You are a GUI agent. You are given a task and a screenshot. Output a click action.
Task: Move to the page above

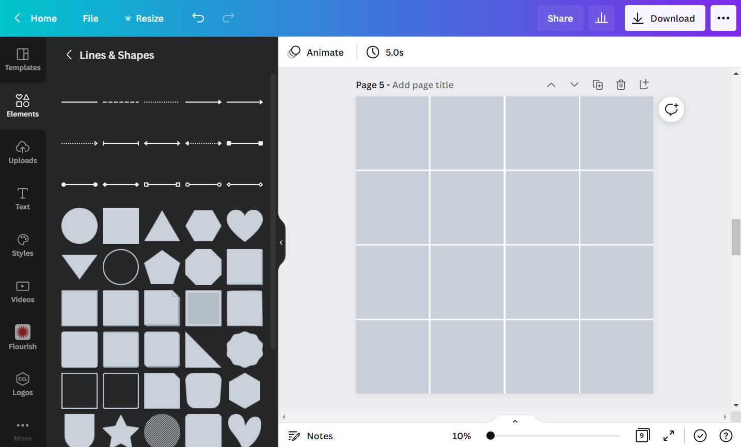(551, 85)
